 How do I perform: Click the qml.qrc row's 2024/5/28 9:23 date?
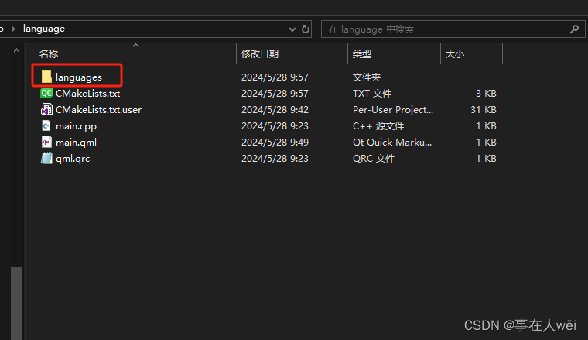click(275, 159)
